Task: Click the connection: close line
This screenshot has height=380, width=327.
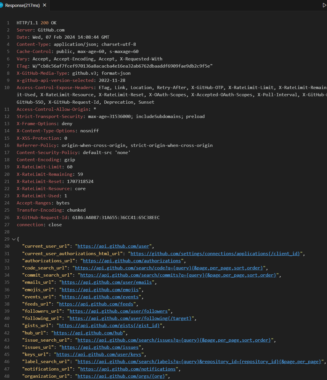Action: tap(39, 225)
